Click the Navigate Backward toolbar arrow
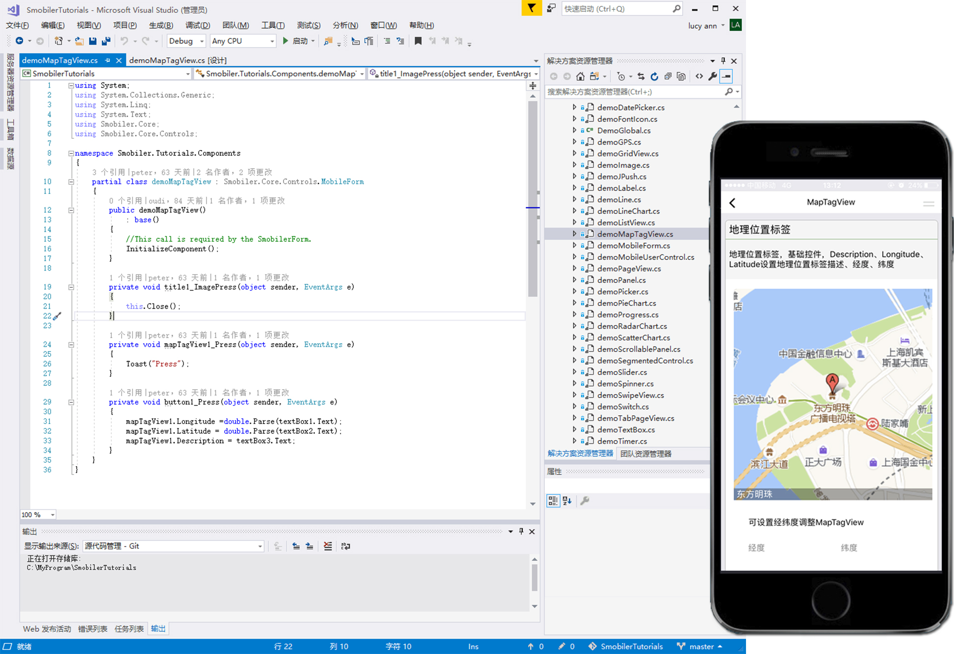Screen dimensions: 954x654 tap(19, 41)
